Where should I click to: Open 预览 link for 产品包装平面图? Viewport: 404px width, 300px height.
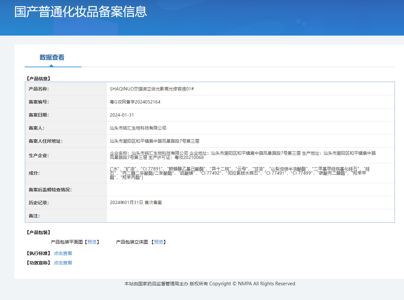pyautogui.click(x=92, y=242)
